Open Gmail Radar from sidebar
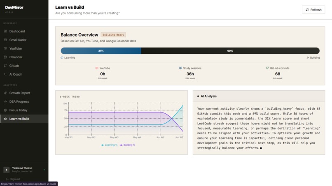Viewport: 332px width, 186px height. (24, 40)
